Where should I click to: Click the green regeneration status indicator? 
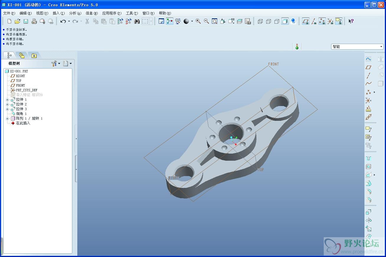point(297,47)
